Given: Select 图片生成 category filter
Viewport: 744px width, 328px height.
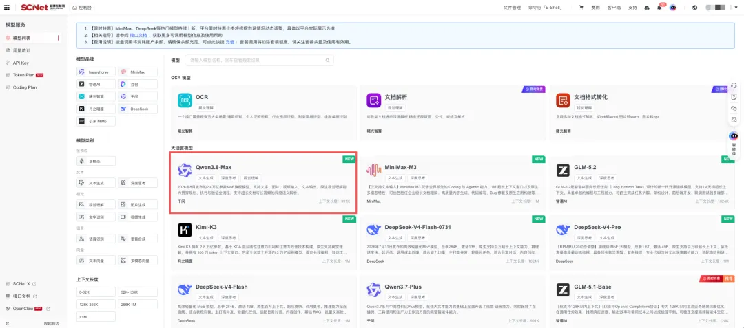Looking at the screenshot, I should (138, 204).
